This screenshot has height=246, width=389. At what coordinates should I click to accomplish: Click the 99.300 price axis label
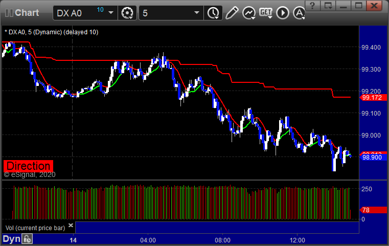[x=371, y=69]
